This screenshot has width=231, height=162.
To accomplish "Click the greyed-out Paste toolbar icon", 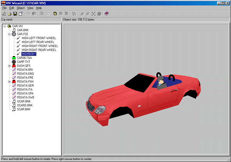I will (x=34, y=14).
